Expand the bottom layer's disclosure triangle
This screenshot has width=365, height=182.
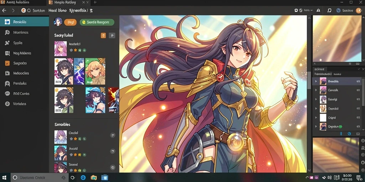(316, 127)
